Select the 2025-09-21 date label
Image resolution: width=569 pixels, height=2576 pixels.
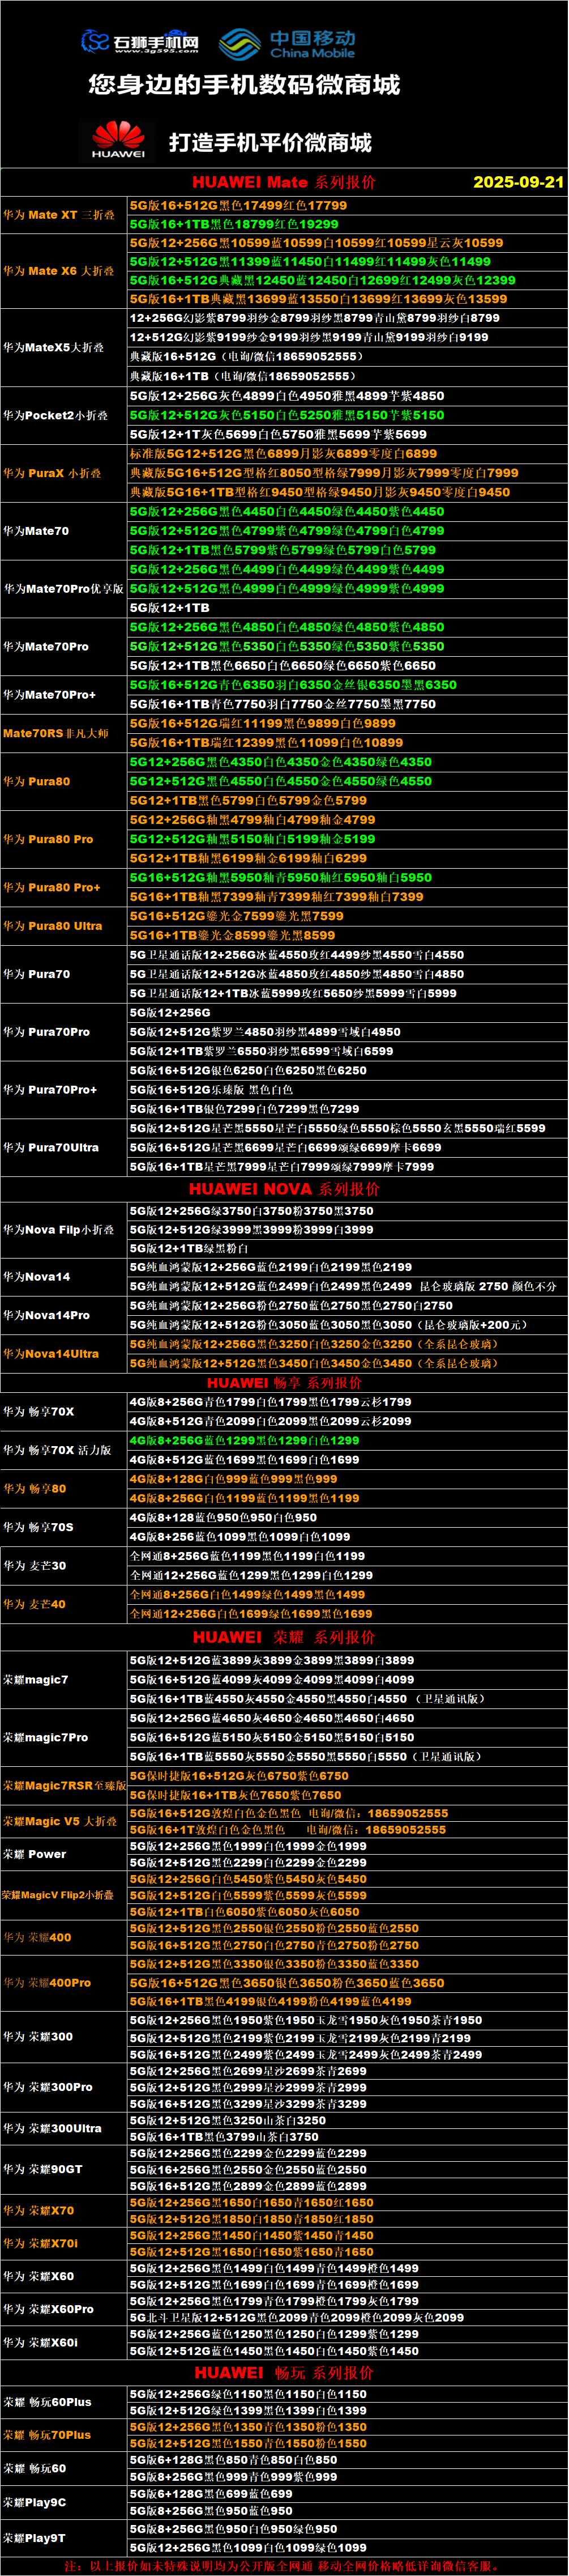tap(518, 182)
